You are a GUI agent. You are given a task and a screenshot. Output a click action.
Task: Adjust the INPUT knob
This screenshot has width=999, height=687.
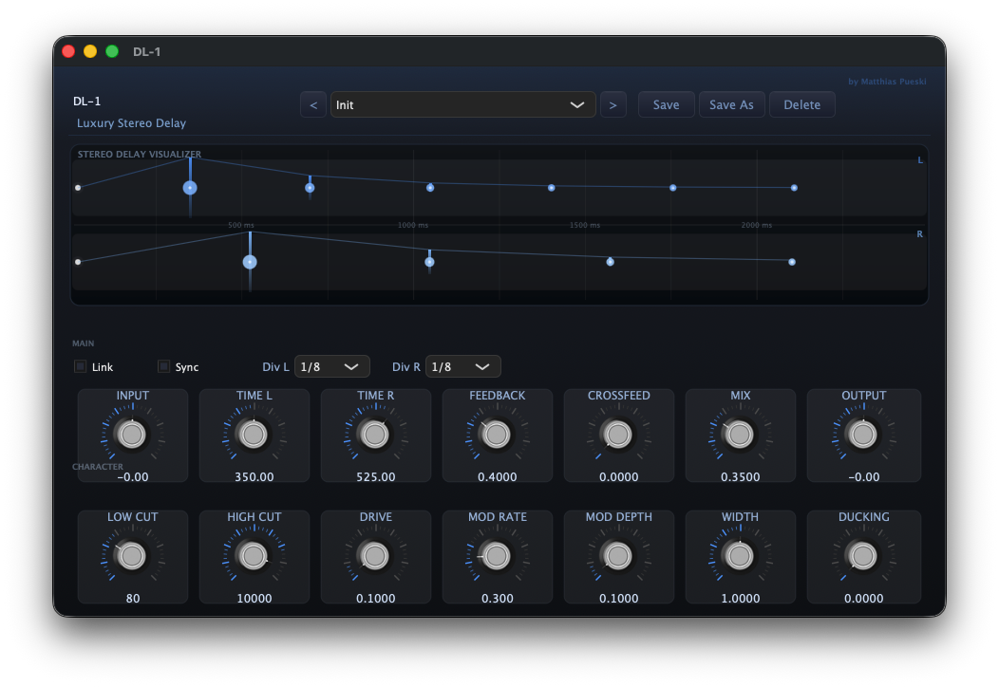(132, 435)
